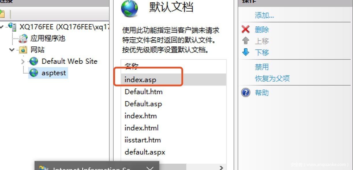
Task: Click the asptest site globe icon
Action: (x=34, y=73)
